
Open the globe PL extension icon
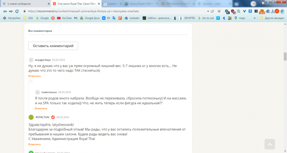coord(227,12)
